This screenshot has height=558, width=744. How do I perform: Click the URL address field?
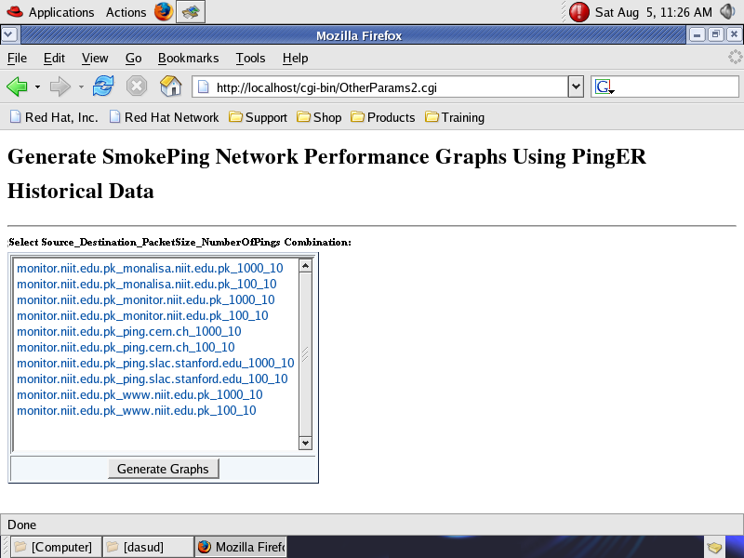(x=381, y=87)
